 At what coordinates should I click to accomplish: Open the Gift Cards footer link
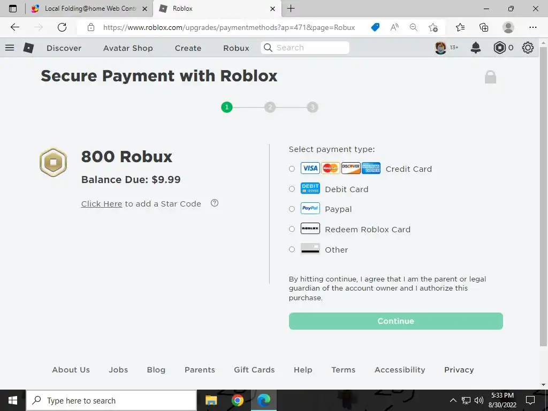point(254,369)
